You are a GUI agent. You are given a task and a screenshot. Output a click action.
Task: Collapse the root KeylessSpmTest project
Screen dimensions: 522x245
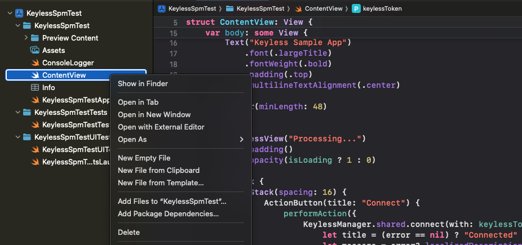(10, 14)
